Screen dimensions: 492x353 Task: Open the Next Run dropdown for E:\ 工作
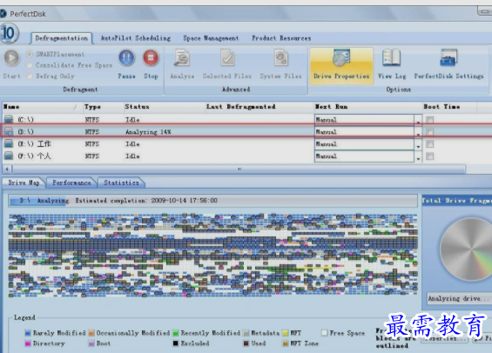418,144
